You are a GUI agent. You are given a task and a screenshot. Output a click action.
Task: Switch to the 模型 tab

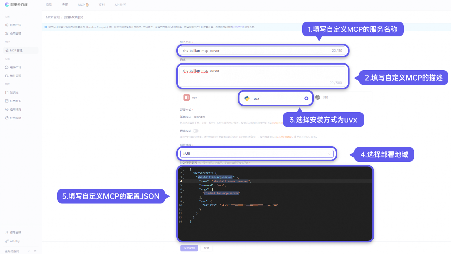[x=49, y=5]
